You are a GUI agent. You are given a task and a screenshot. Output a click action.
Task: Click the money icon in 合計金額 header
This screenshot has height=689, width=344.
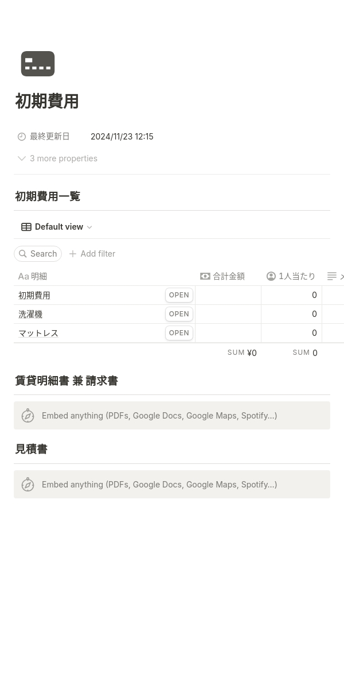click(x=205, y=276)
